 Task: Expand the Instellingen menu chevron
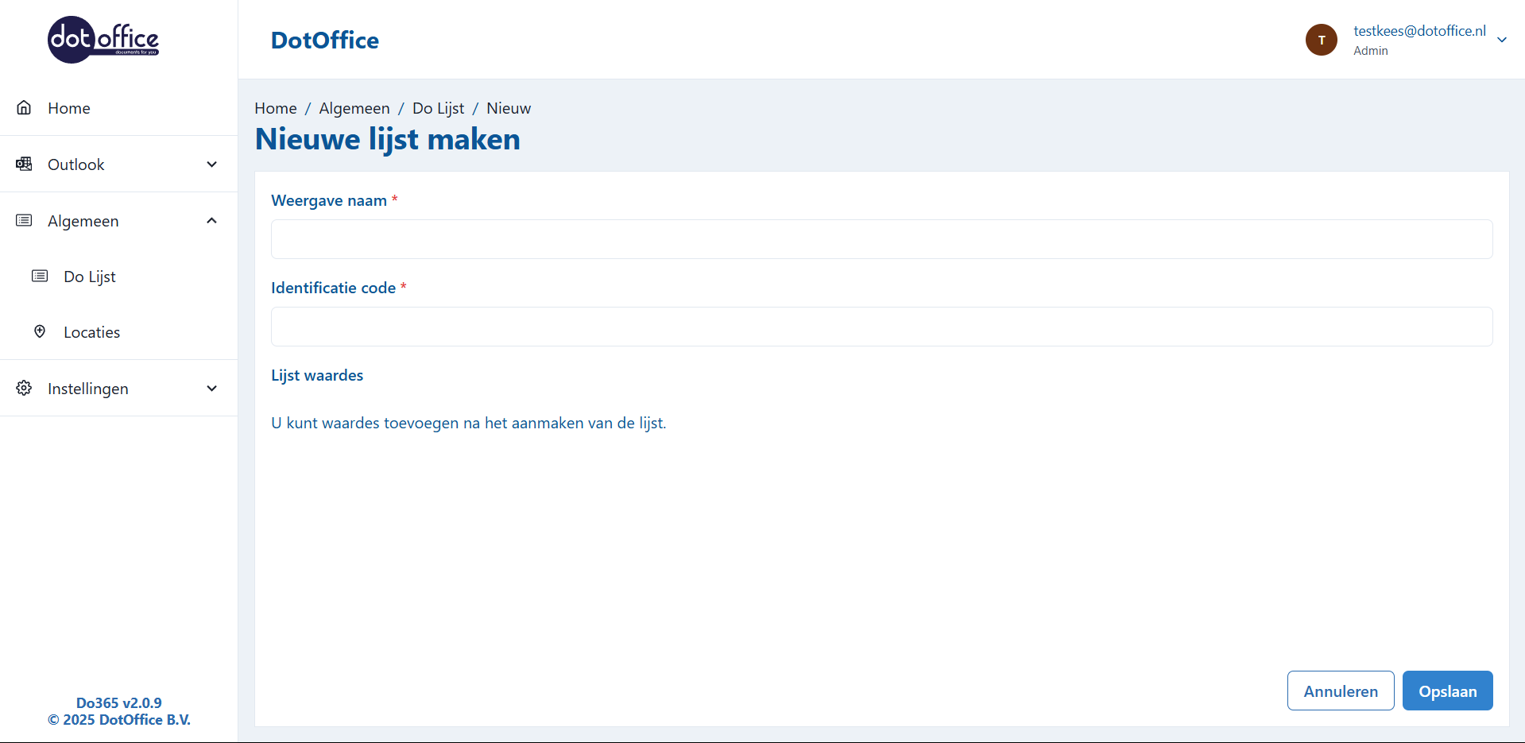(212, 389)
